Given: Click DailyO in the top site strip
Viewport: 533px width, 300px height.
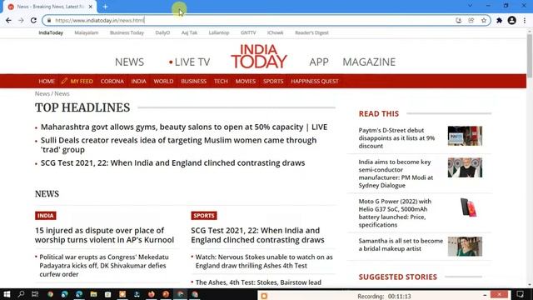Looking at the screenshot, I should [x=162, y=32].
